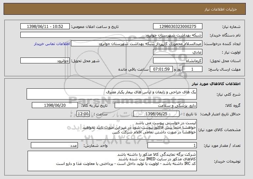Click the header title جزئیات اطلاعات نیاز

(220, 9)
